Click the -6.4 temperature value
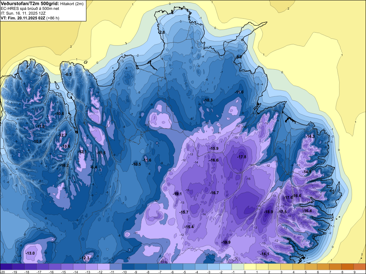 (94, 167)
